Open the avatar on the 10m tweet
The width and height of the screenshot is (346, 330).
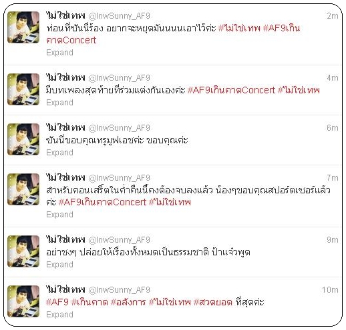point(23,301)
